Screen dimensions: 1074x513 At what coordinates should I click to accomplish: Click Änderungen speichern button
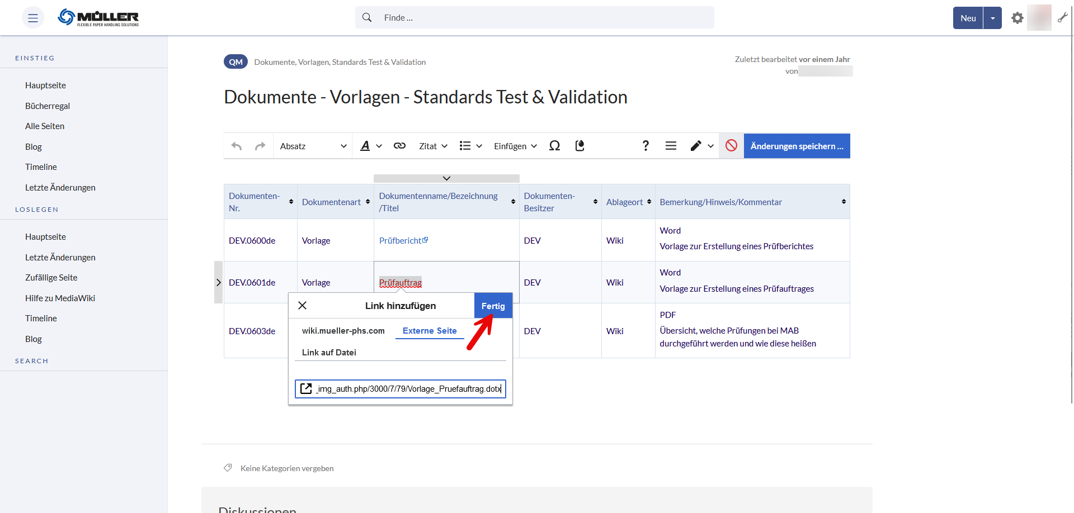coord(797,146)
